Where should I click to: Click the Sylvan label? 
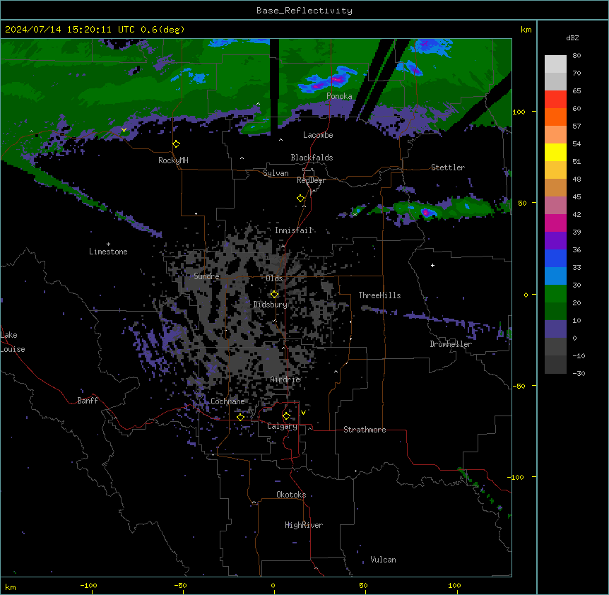276,173
